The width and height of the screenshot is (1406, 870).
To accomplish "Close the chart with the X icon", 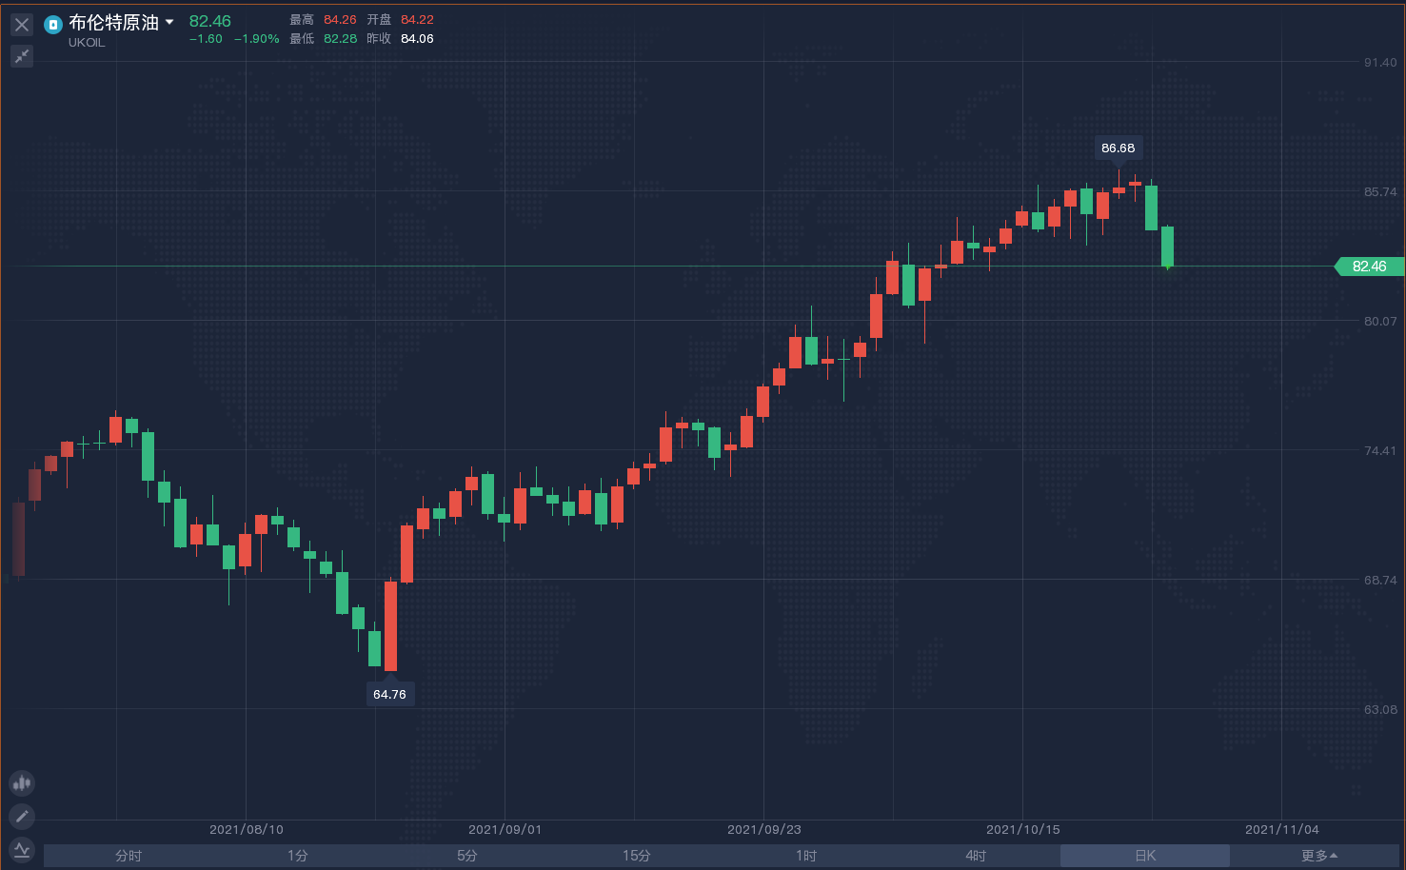I will (22, 25).
